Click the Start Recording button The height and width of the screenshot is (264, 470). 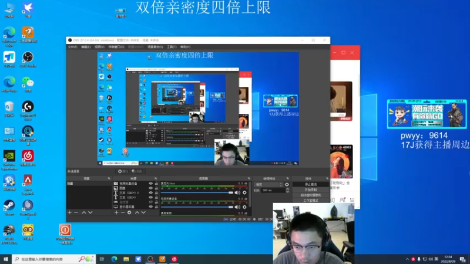[311, 189]
